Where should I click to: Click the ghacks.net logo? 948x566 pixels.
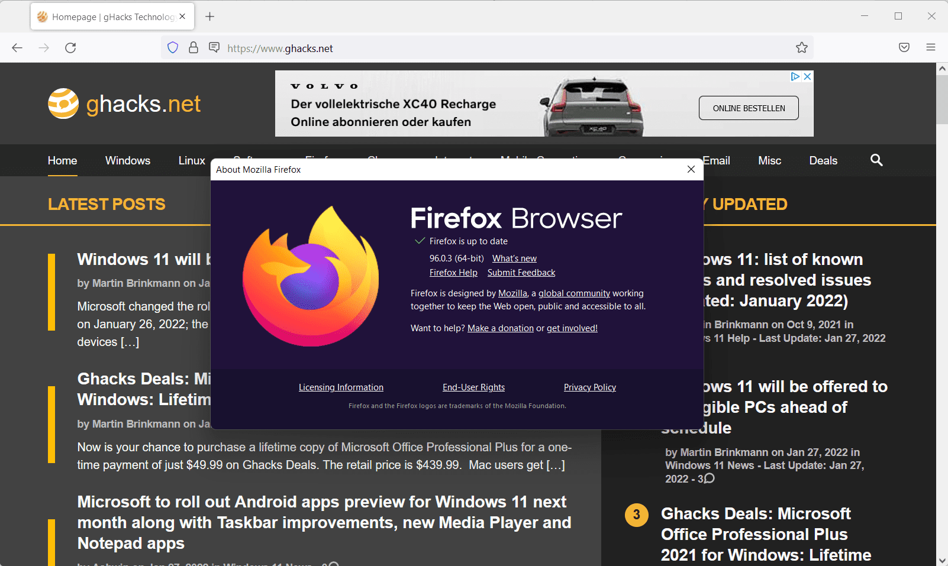[124, 104]
